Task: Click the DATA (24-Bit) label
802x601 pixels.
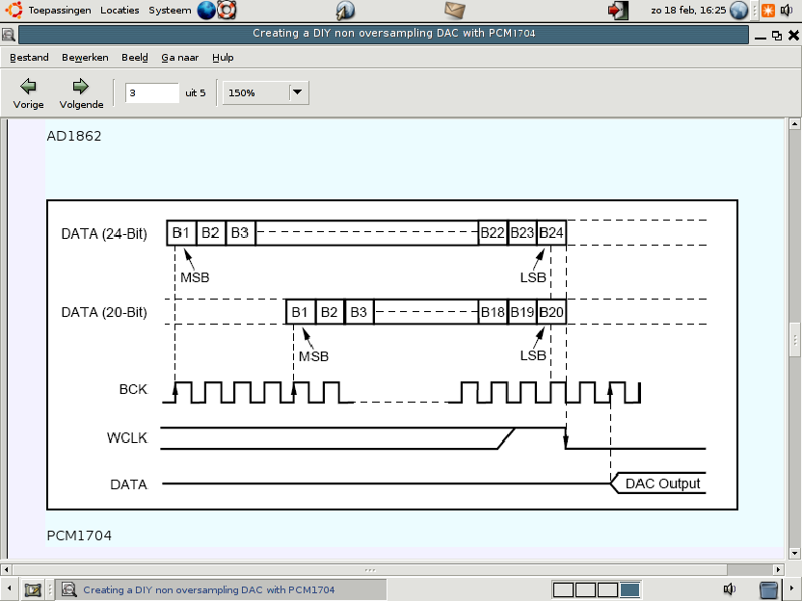Action: point(104,233)
